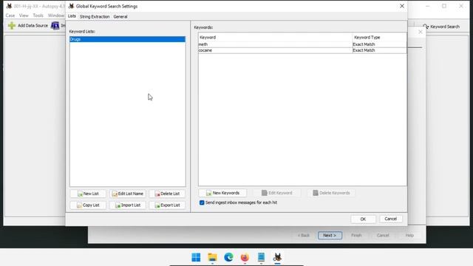The width and height of the screenshot is (473, 266).
Task: Click Back in the wizard window
Action: [x=304, y=235]
